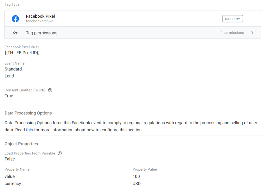Click the Facebook logo icon
The image size is (264, 190).
[x=15, y=19]
